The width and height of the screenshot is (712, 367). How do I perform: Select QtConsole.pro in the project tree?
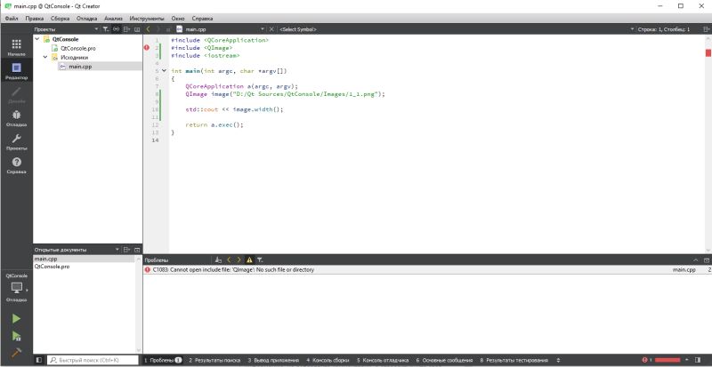[x=77, y=48]
